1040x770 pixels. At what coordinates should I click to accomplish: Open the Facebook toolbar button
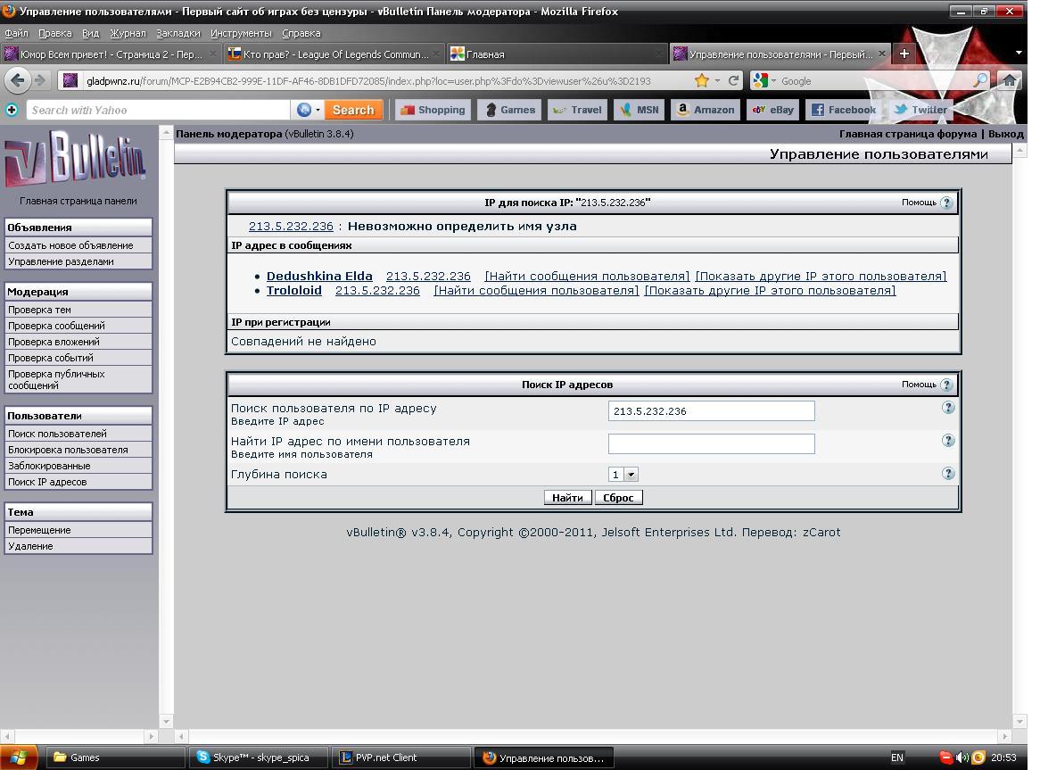click(843, 110)
